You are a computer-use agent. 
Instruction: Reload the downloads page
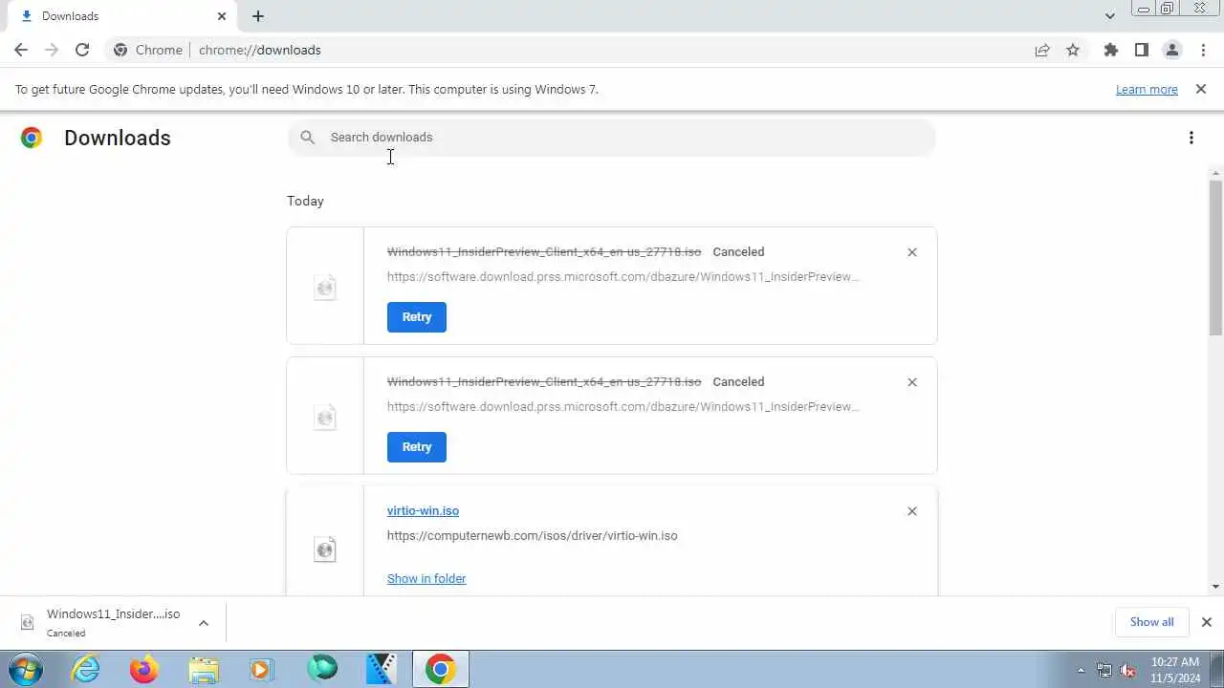click(82, 50)
